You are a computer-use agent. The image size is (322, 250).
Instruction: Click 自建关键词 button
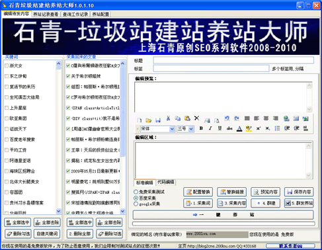click(x=47, y=233)
